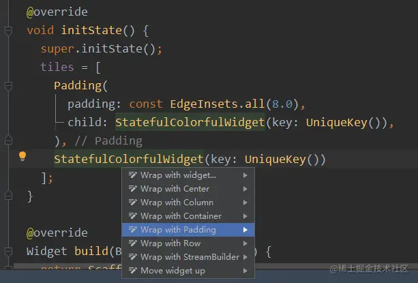418x283 pixels.
Task: Click StatefulColorfulWidget in the child: line
Action: pyautogui.click(x=190, y=122)
